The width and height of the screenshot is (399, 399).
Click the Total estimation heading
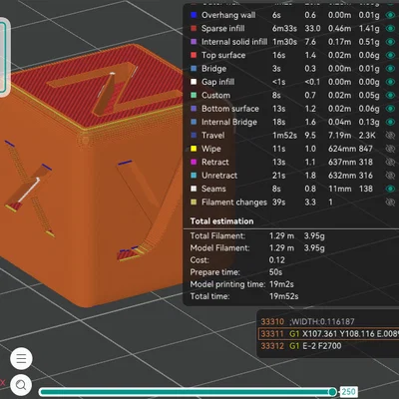(221, 221)
